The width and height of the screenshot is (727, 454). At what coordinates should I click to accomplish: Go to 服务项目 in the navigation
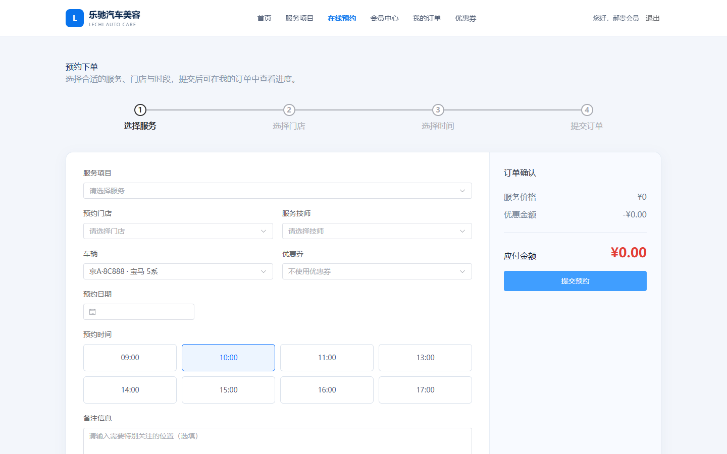[x=299, y=18]
